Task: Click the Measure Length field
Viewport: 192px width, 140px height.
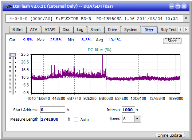Action: click(53, 119)
